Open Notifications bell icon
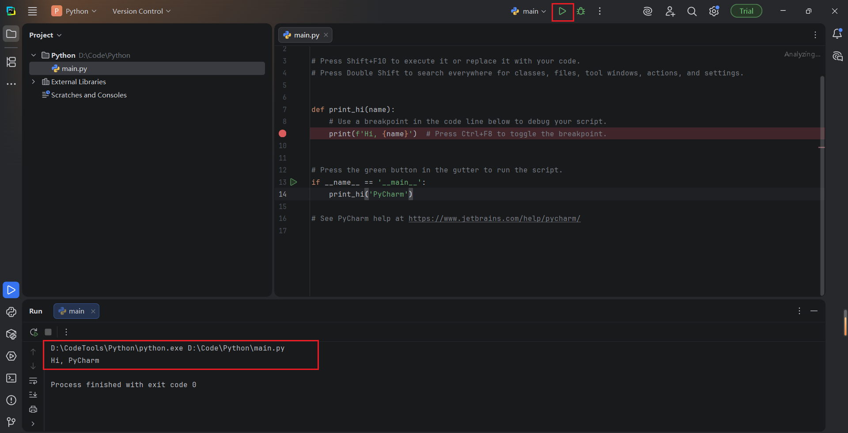 [x=837, y=34]
